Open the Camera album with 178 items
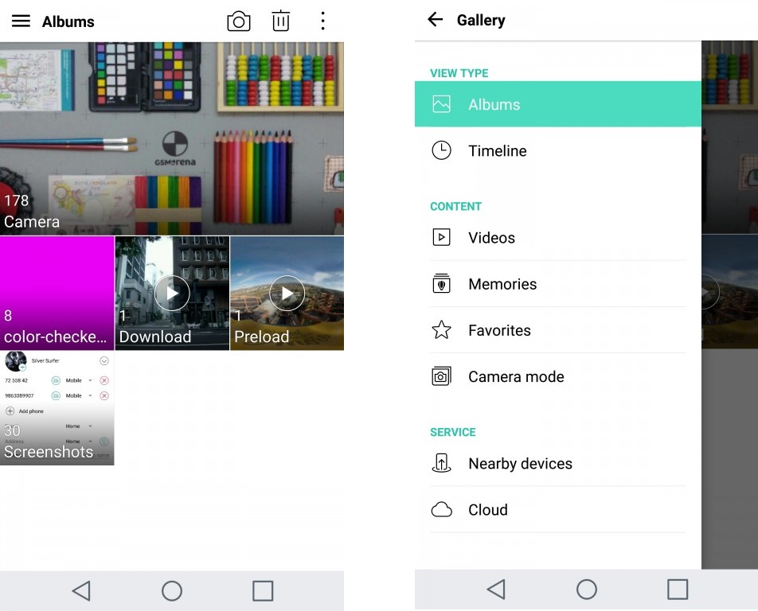The width and height of the screenshot is (758, 611). click(172, 138)
